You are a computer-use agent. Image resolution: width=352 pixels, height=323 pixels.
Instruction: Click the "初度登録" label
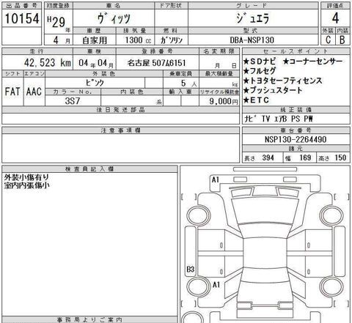tap(58, 6)
